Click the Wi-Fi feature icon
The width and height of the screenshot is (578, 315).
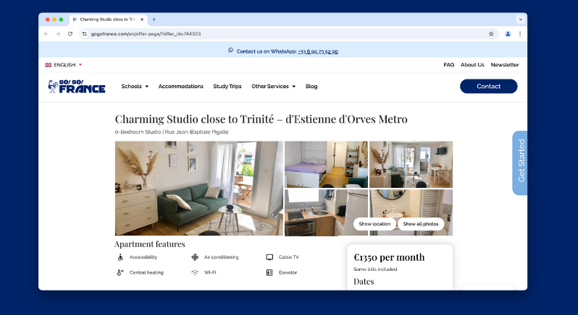pos(194,272)
